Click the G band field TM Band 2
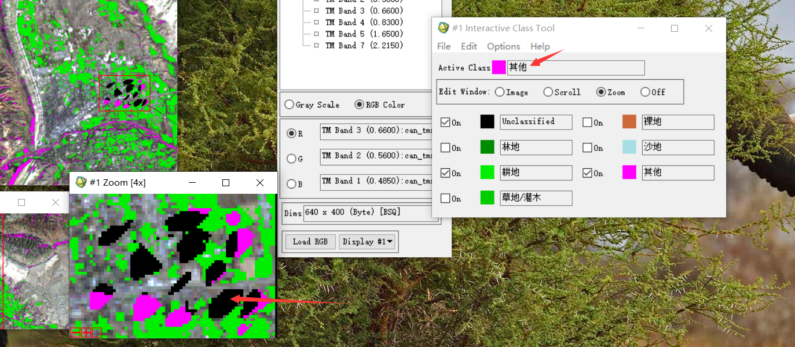 376,157
